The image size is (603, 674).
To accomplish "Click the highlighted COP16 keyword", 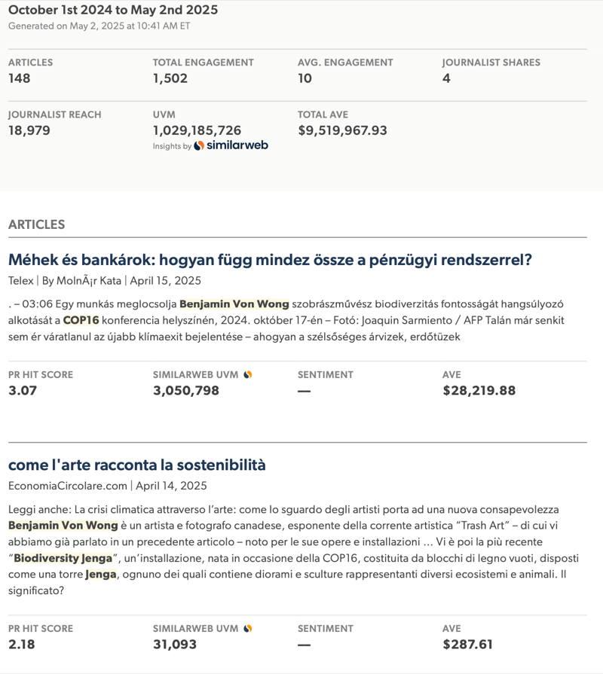I will pos(81,320).
